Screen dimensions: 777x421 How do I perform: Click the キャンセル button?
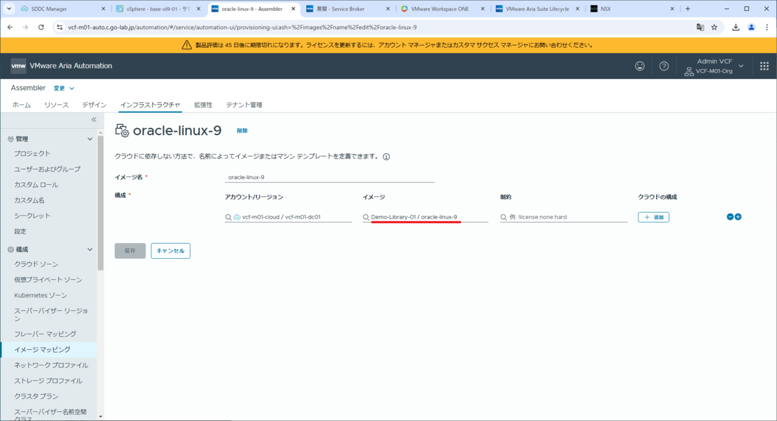170,251
